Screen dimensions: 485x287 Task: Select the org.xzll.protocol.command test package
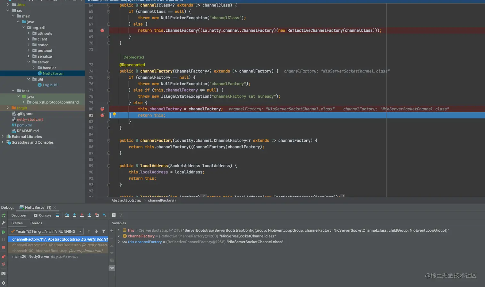[x=53, y=102]
